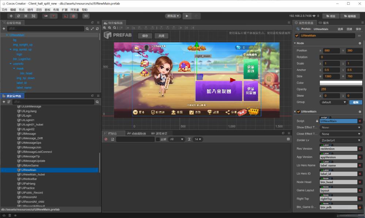This screenshot has width=365, height=218.
Task: Click add node plus in hierarchy panel
Action: 4,28
